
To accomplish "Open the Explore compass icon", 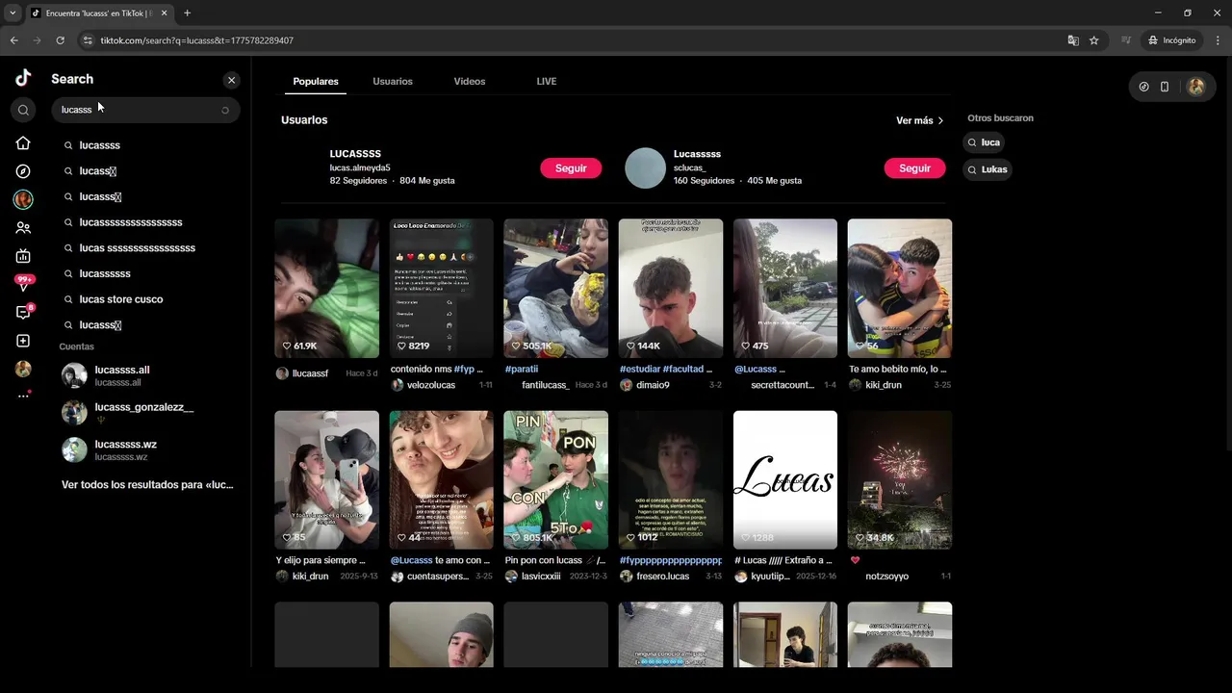I will [23, 171].
